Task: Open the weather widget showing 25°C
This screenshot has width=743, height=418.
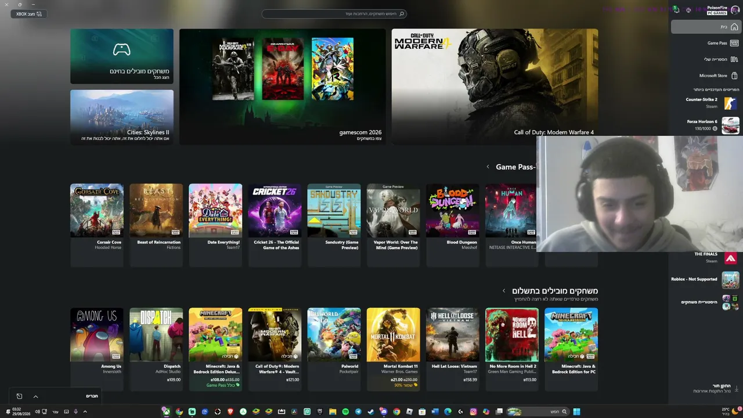Action: [x=730, y=412]
